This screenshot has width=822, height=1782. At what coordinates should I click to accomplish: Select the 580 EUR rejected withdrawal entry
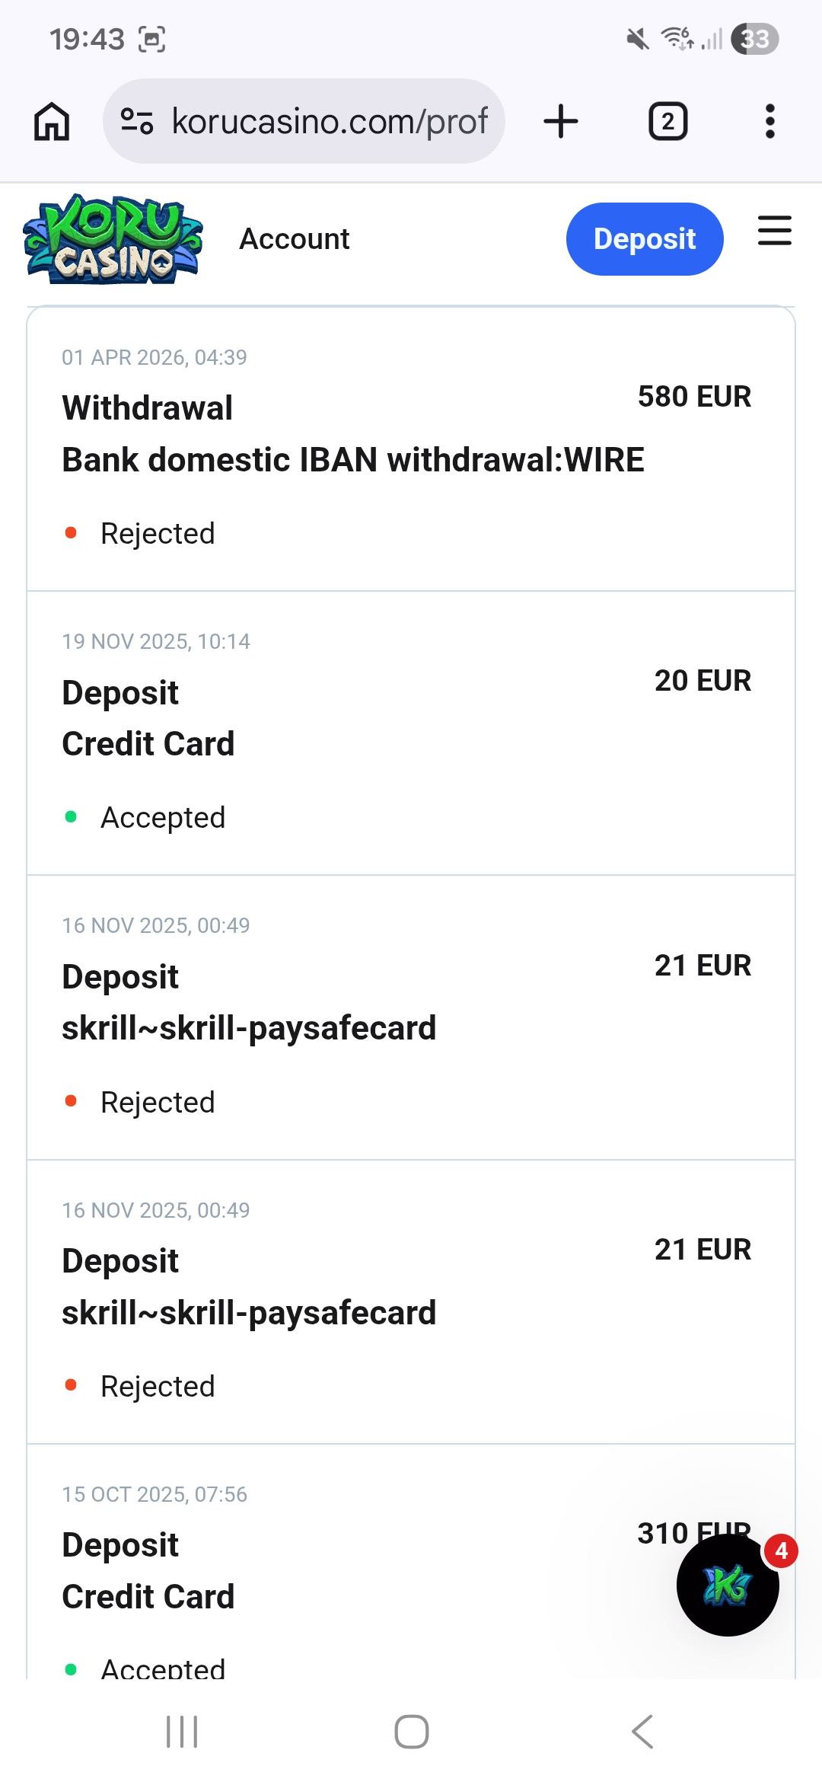411,449
